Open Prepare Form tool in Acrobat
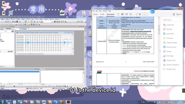Viewport: 185px width, 104px height. pos(169,60)
